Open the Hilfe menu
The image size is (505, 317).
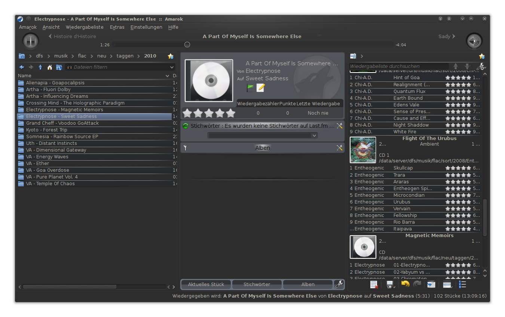tap(173, 27)
